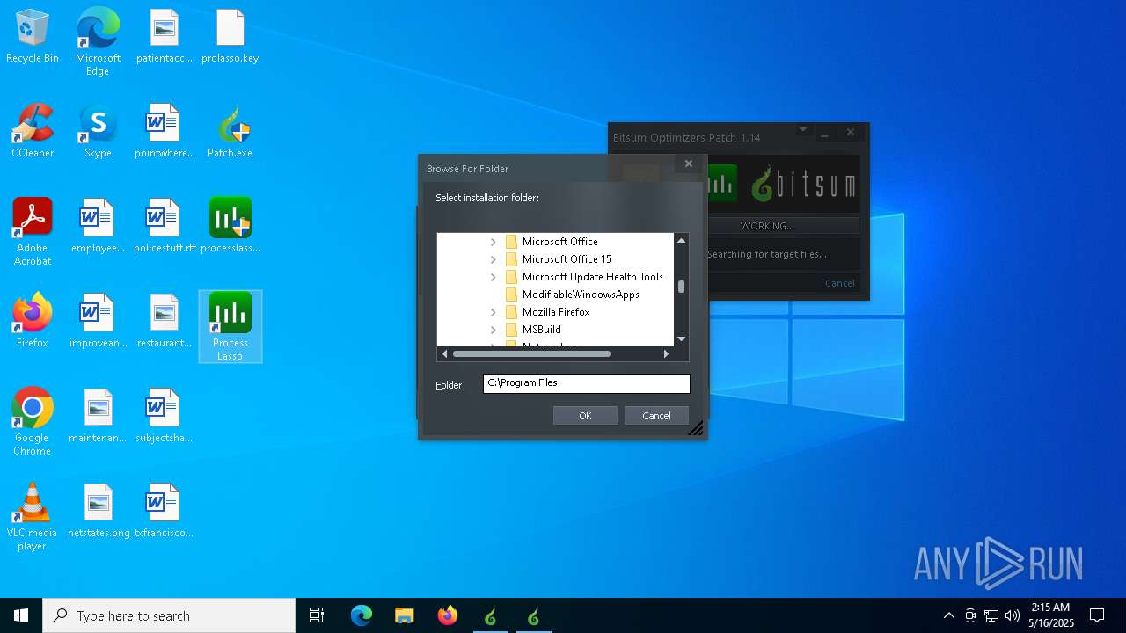The height and width of the screenshot is (633, 1126).
Task: Select the Microsoft Office folder
Action: (x=559, y=242)
